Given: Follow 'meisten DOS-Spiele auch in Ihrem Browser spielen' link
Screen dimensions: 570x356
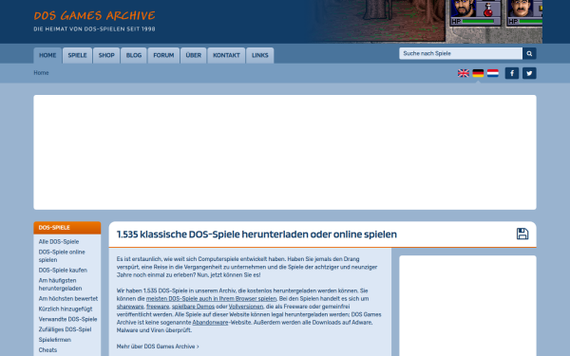Looking at the screenshot, I should [211, 299].
